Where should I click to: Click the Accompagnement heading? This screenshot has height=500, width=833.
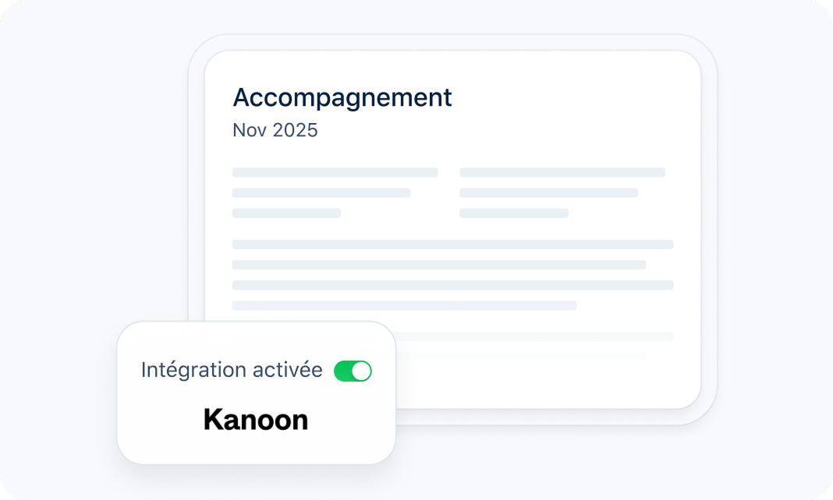(x=342, y=98)
